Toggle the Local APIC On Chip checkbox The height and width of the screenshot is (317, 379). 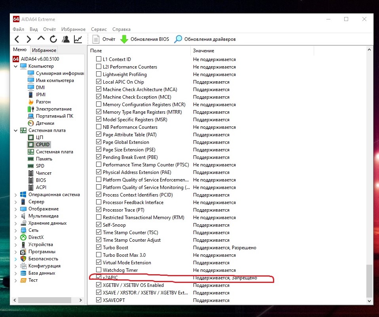click(99, 81)
